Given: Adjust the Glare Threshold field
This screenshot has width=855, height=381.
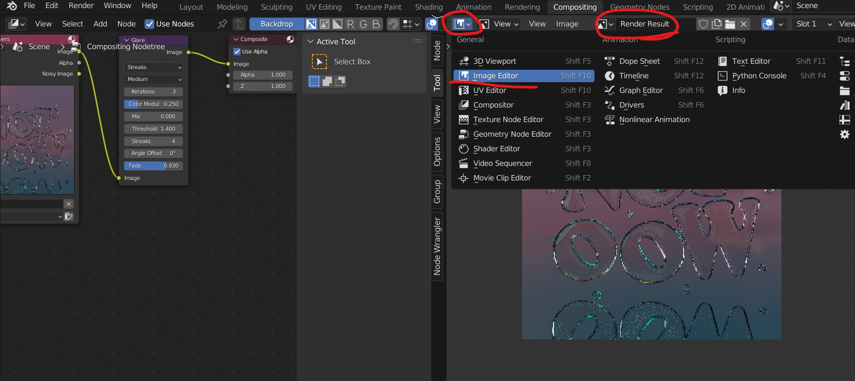Looking at the screenshot, I should [153, 129].
